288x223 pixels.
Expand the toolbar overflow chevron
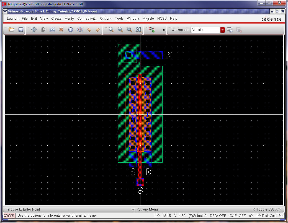click(x=164, y=30)
